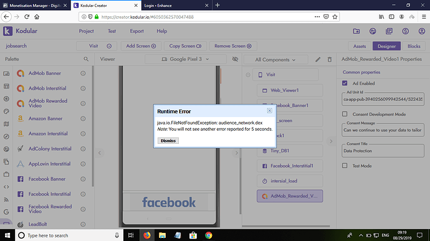
Task: Expand the All Components dropdown
Action: click(x=275, y=60)
